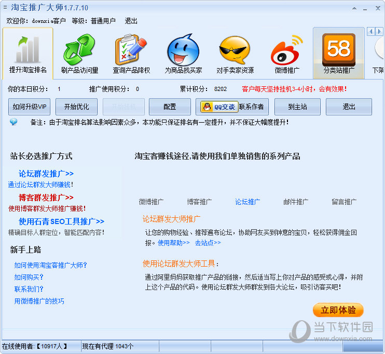The width and height of the screenshot is (385, 354).
Task: Click the 站长必选推广方式 heading
Action: click(x=41, y=156)
